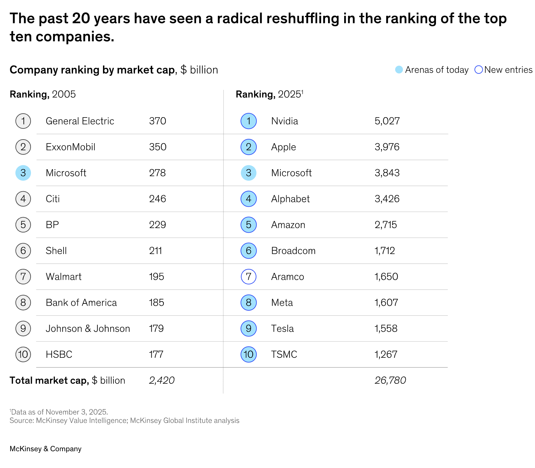Select the rank 2 circle next to ExxonMobil
This screenshot has width=535, height=468.
pos(23,147)
